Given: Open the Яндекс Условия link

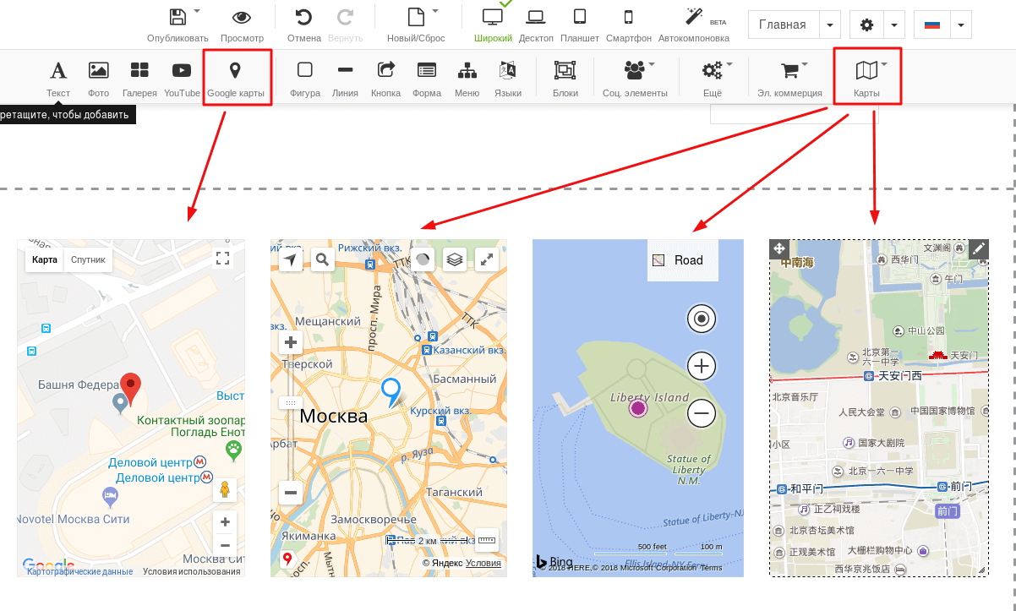Looking at the screenshot, I should point(483,563).
